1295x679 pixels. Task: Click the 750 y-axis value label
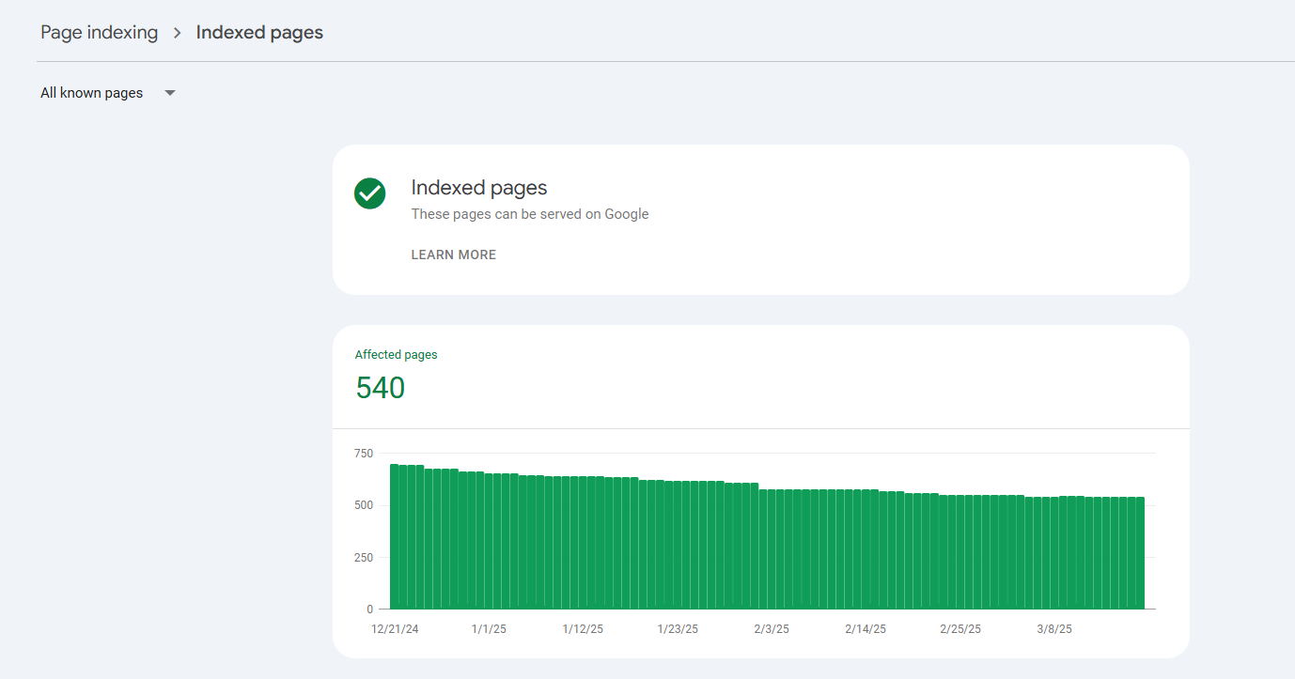click(363, 454)
